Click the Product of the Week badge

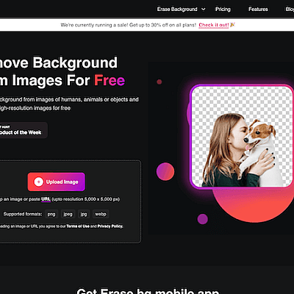click(x=23, y=130)
